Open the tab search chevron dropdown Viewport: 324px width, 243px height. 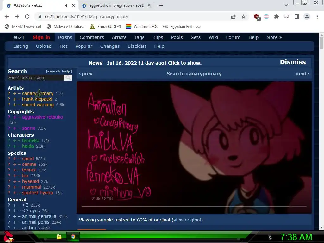click(286, 5)
